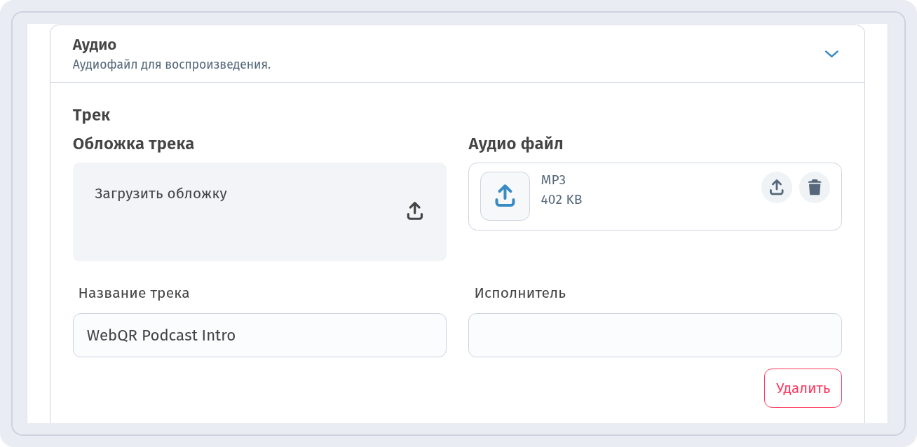Click the Обложка трека heading
The width and height of the screenshot is (917, 447).
coord(133,144)
